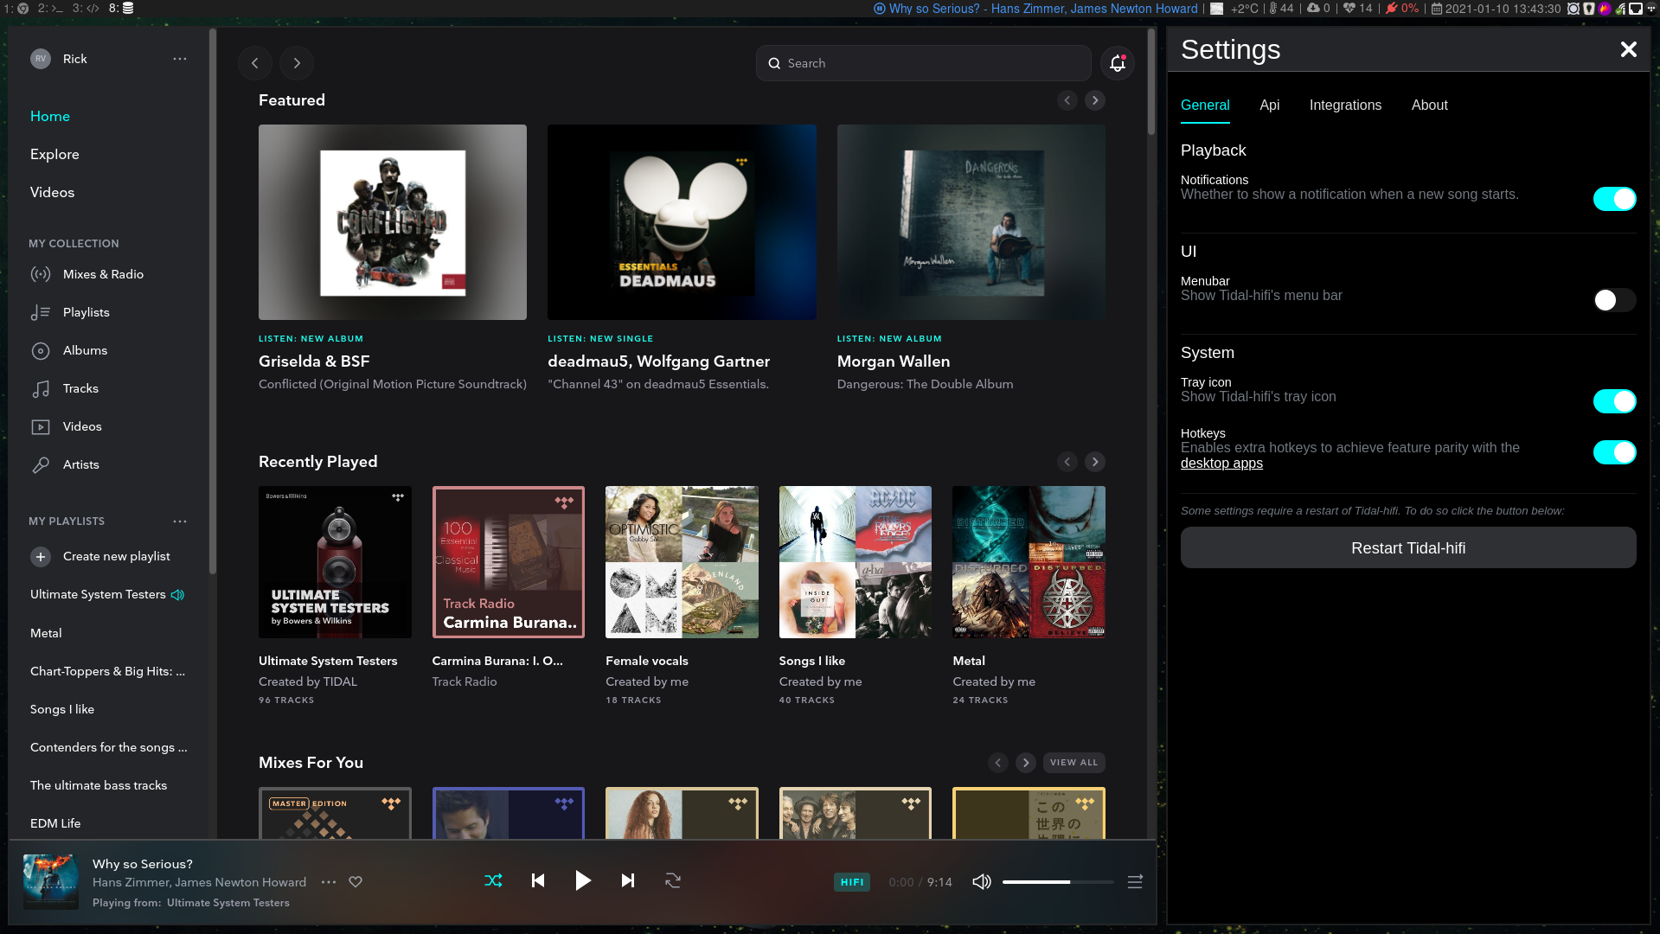
Task: Enable Tidal-hifi's menu bar
Action: click(x=1614, y=300)
